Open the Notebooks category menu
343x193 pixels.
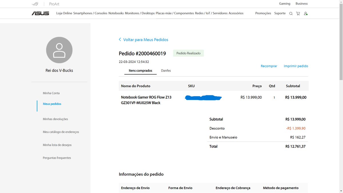[x=116, y=13]
